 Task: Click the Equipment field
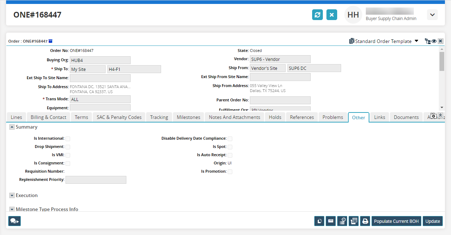click(x=100, y=107)
